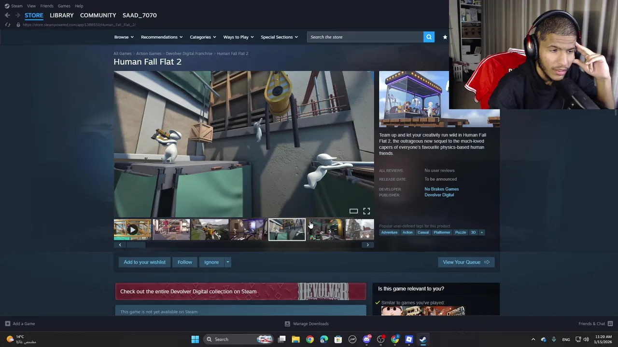Open Discord from taskbar

pos(366,339)
